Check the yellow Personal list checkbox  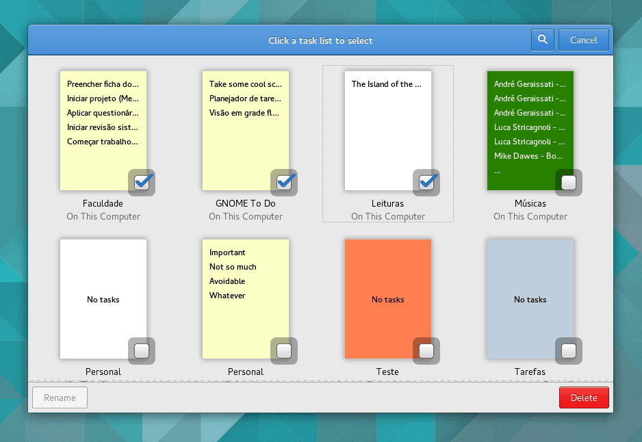tap(284, 351)
